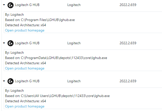Viewport: 162px width, 111px height.
Task: Click version 2022.2.659 of the ProgramData entry
Action: point(128,43)
